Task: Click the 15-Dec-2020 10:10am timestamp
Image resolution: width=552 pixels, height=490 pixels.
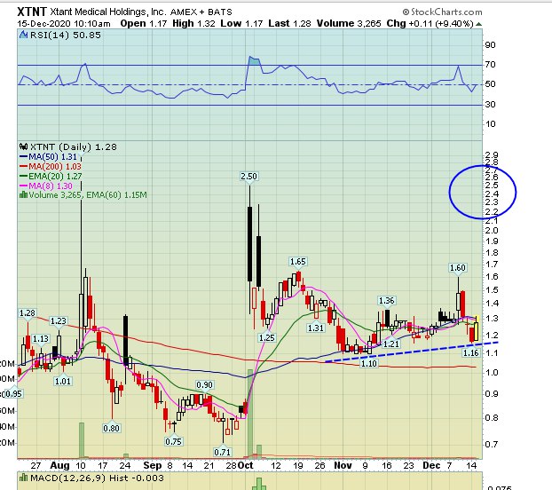Action: pos(63,24)
